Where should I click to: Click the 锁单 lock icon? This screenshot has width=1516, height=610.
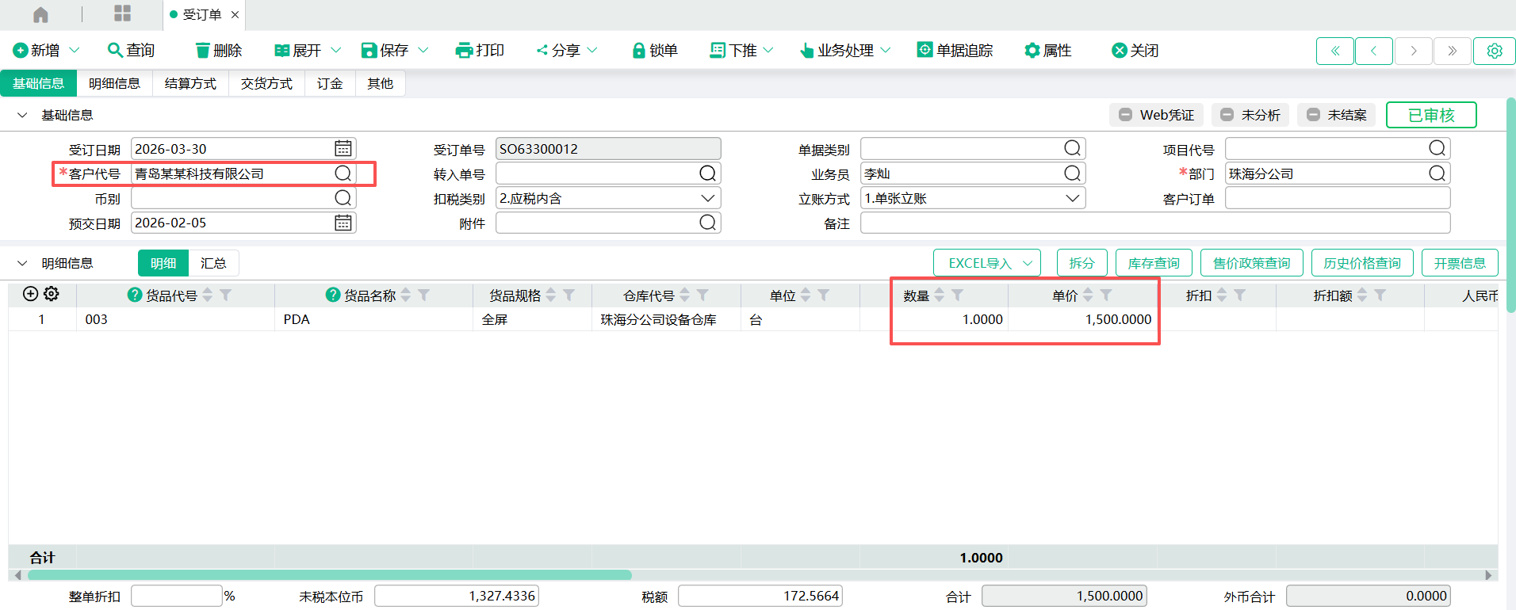click(x=638, y=51)
